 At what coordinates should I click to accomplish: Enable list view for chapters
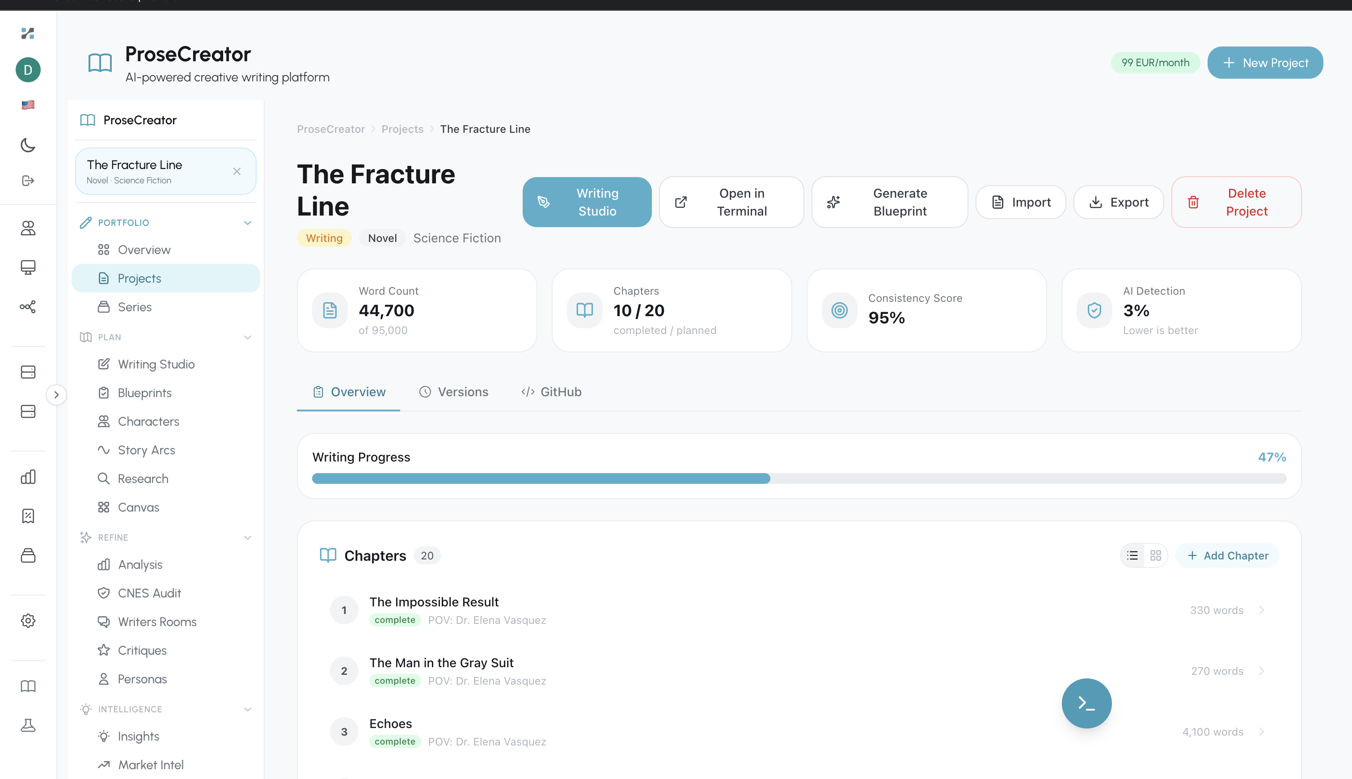tap(1132, 555)
